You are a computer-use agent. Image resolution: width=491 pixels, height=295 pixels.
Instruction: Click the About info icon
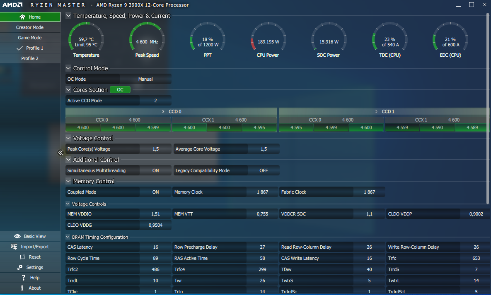[22, 288]
